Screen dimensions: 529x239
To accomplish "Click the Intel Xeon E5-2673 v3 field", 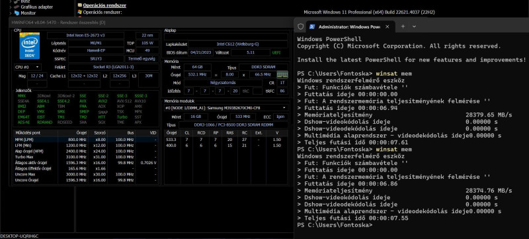I will 86,36.
